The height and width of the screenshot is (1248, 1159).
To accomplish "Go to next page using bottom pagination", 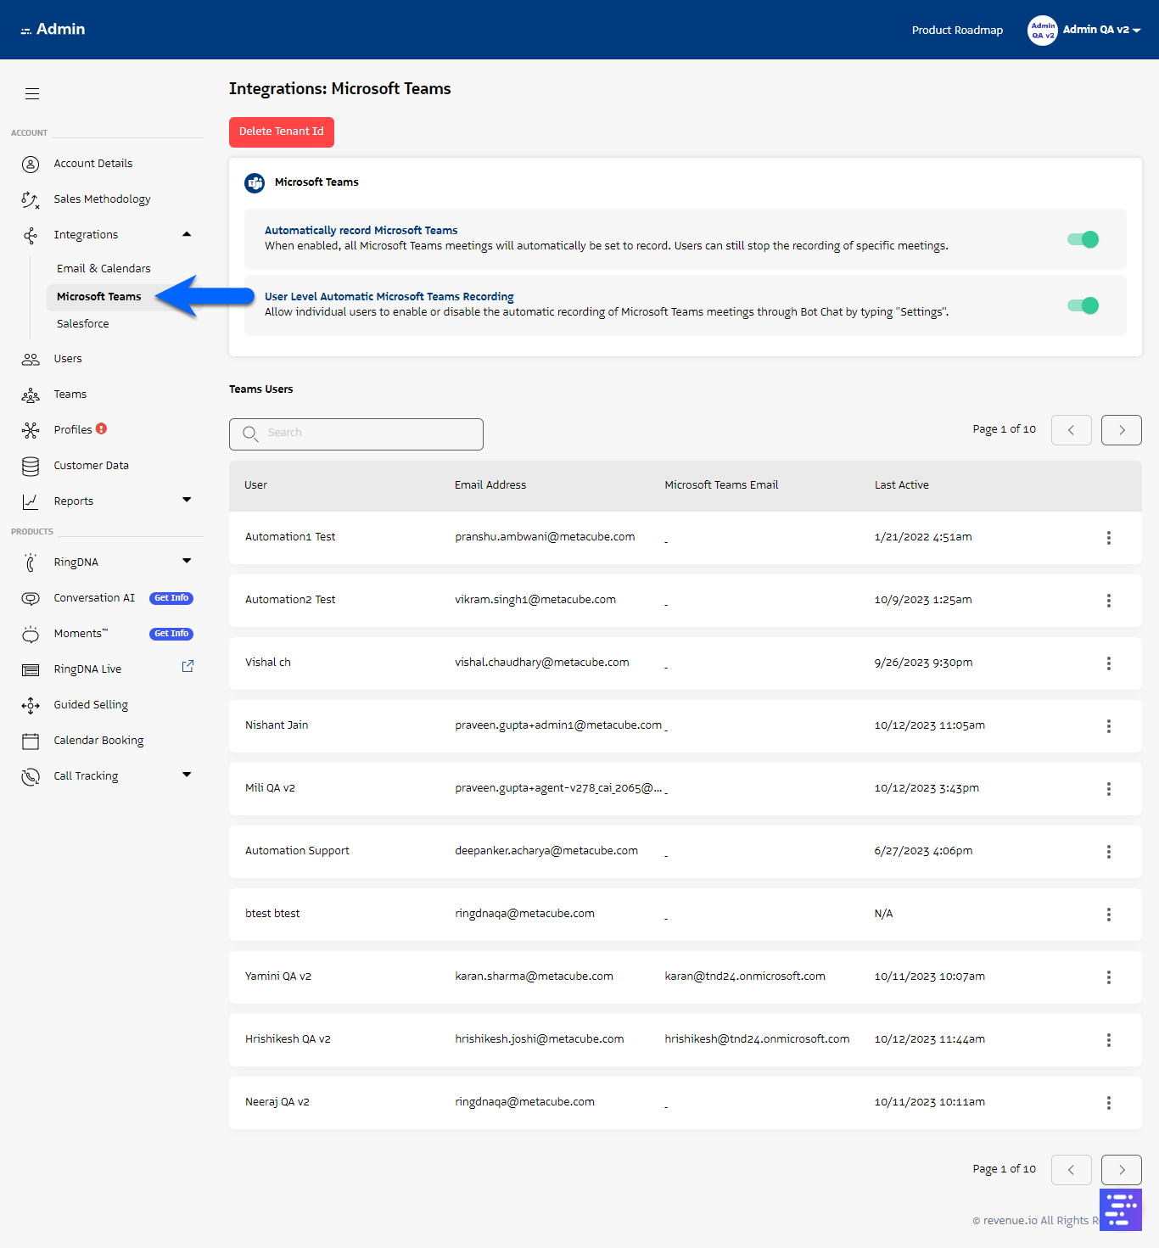I will [1122, 1170].
